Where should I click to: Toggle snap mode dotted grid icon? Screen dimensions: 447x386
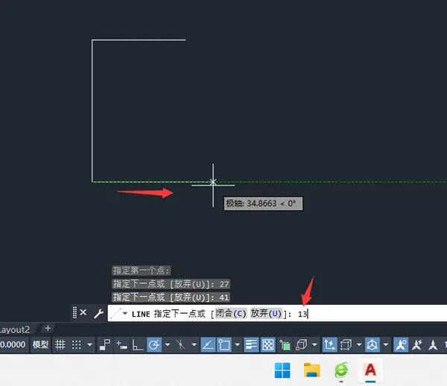pyautogui.click(x=77, y=345)
